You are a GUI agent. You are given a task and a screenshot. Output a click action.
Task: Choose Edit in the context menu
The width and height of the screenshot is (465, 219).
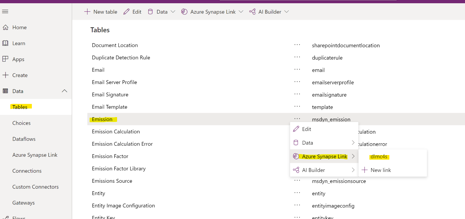point(324,129)
